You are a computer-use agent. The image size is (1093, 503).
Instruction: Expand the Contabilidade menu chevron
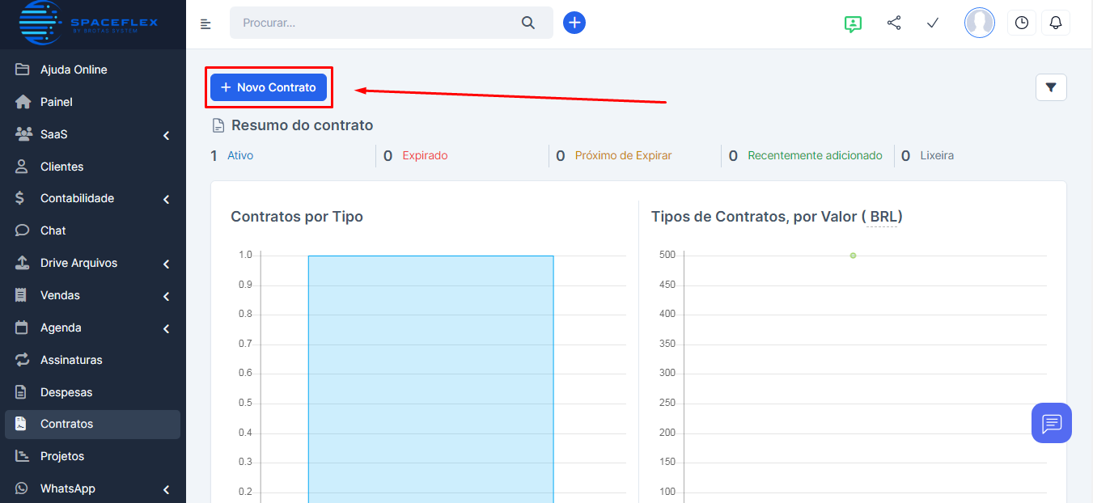(x=166, y=199)
